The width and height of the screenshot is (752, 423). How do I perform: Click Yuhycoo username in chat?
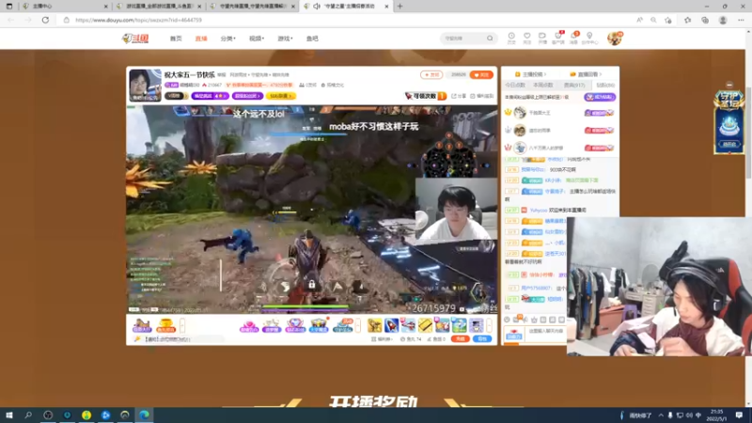[539, 210]
